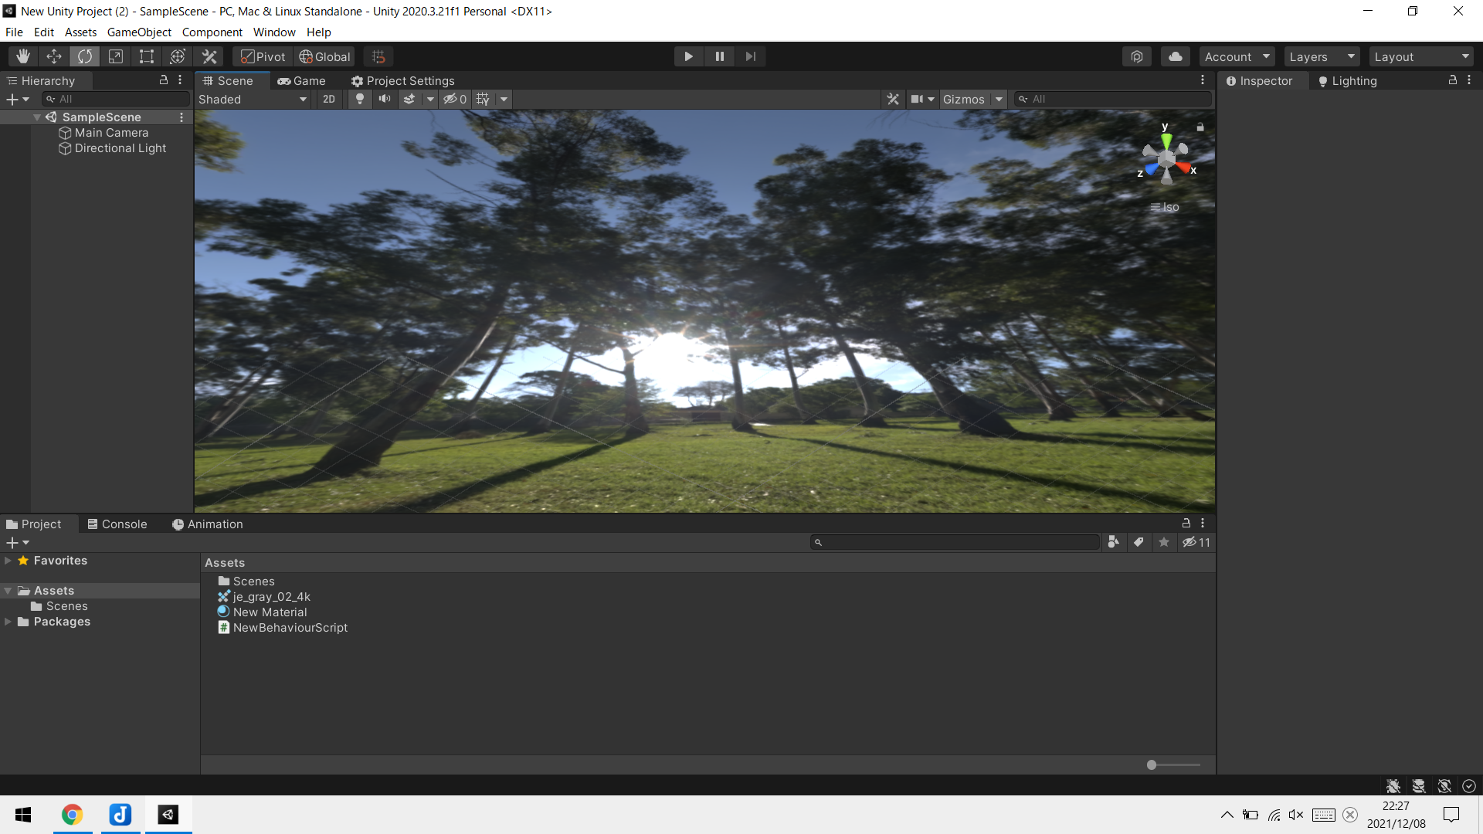Switch to Project Settings tab

(x=402, y=80)
